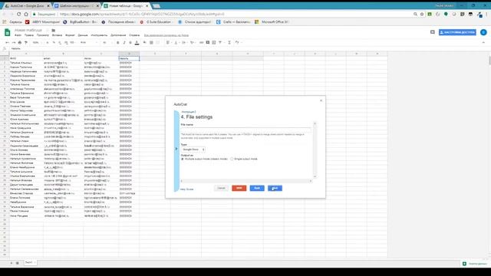Screen dimensions: 491x276
Task: Close the AutoCrat dialog with the X
Action: click(321, 100)
